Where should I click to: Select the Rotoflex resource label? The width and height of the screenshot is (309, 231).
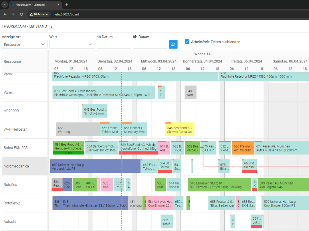[10, 185]
